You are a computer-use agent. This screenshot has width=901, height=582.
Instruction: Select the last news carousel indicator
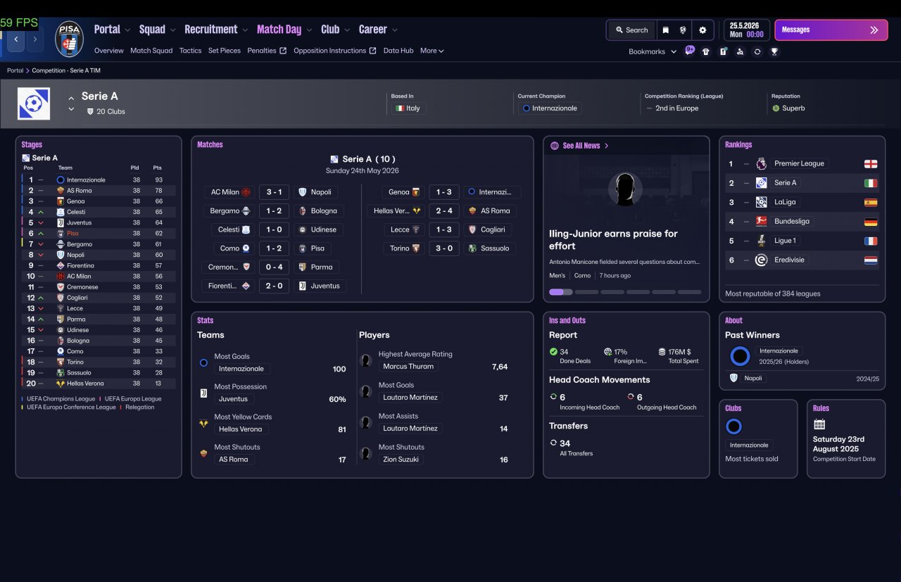(690, 291)
